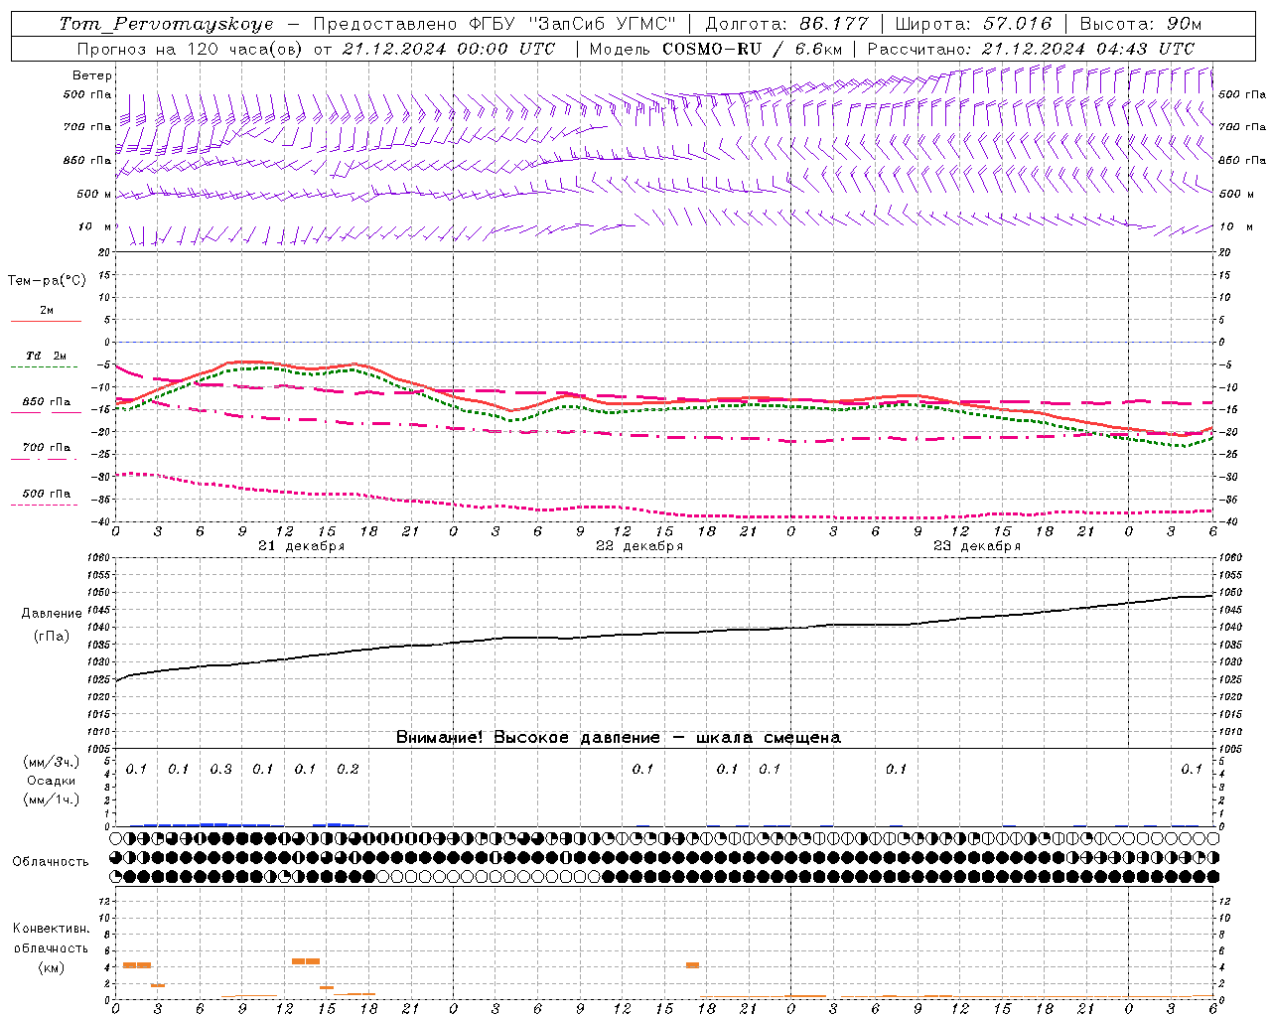Click the station name Tom_Pervomayskoye
Screen dimensions: 1271x1017
(x=166, y=24)
